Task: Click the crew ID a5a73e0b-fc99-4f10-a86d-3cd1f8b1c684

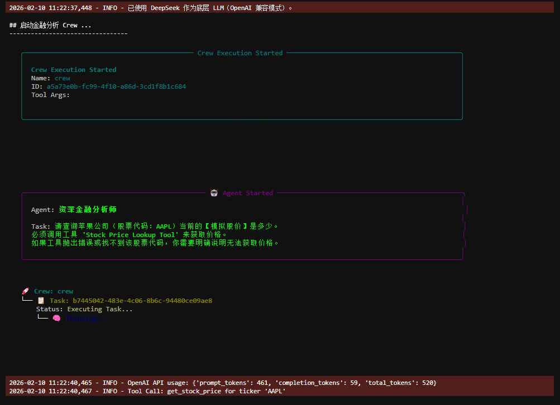Action: (117, 86)
